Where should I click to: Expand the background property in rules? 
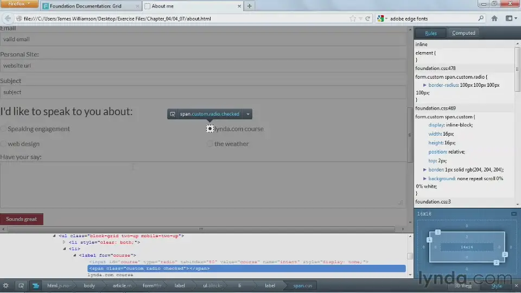424,179
